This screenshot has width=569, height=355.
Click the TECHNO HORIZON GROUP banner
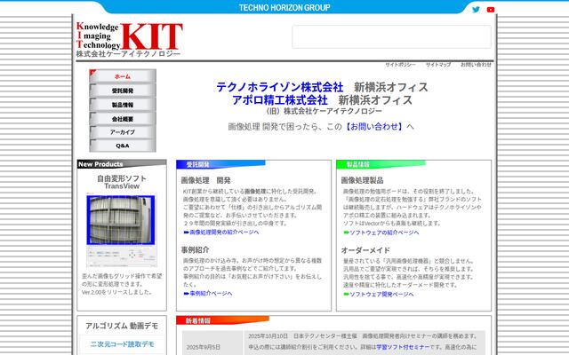[284, 8]
